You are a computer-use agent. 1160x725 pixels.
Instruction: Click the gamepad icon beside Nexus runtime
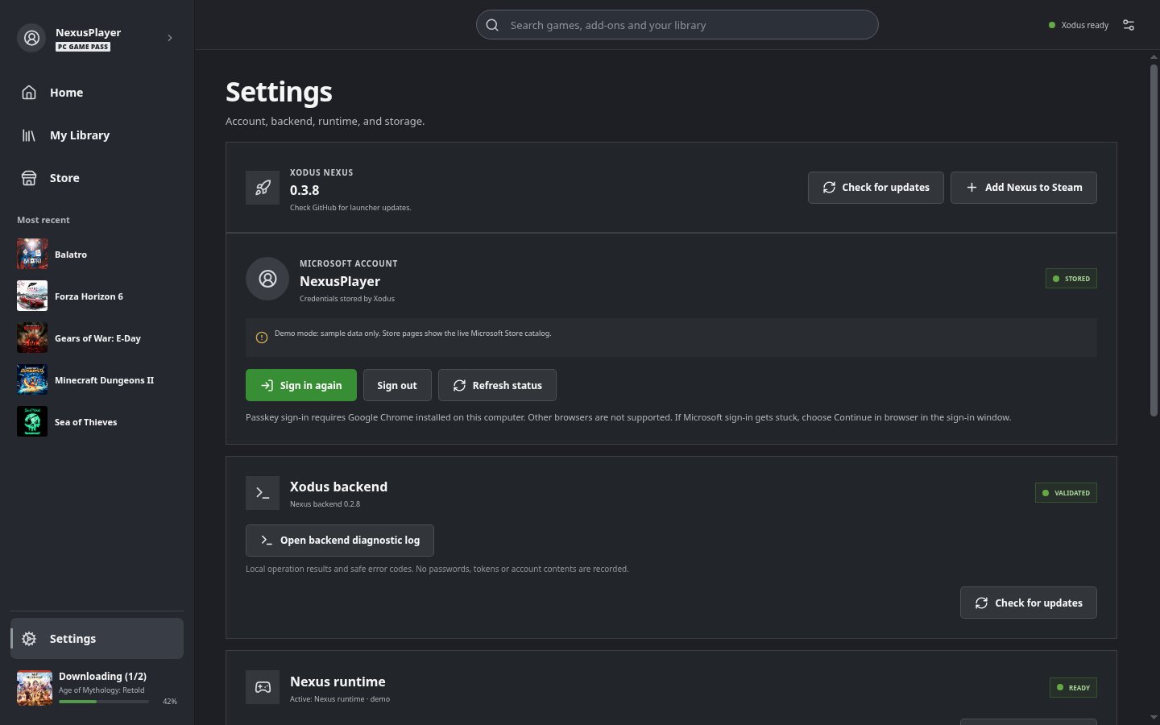click(263, 687)
